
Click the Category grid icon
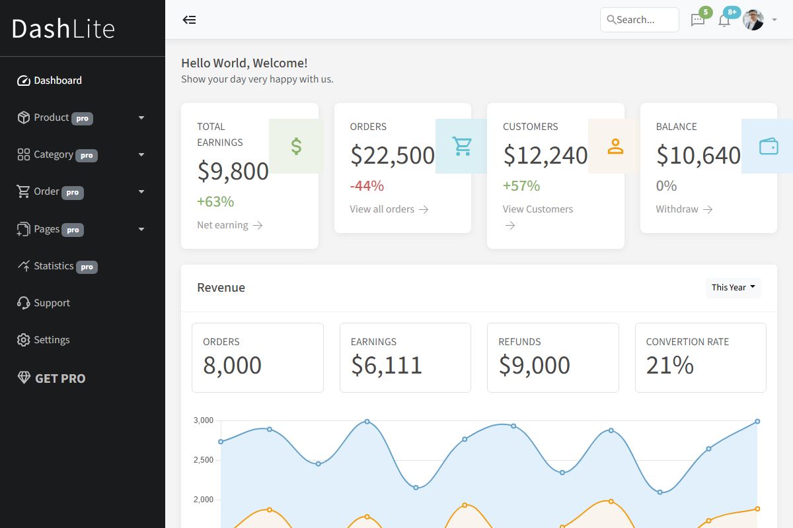[24, 154]
